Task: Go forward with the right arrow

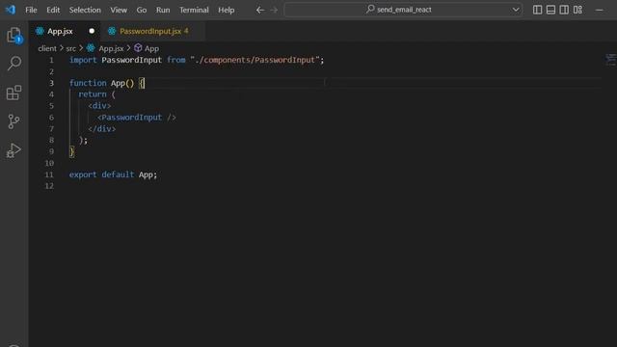Action: click(274, 10)
